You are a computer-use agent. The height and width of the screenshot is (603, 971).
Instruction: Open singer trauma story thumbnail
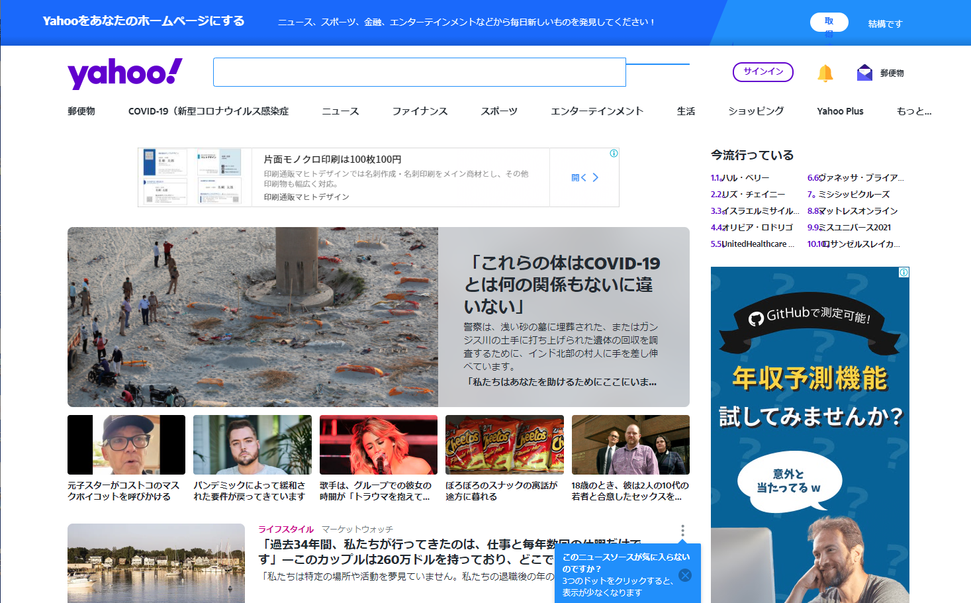(x=379, y=445)
